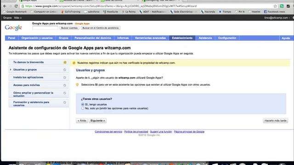Image resolution: width=294 pixels, height=165 pixels.
Task: Click the status circle next to Usuarios y grupos
Action: click(x=64, y=70)
